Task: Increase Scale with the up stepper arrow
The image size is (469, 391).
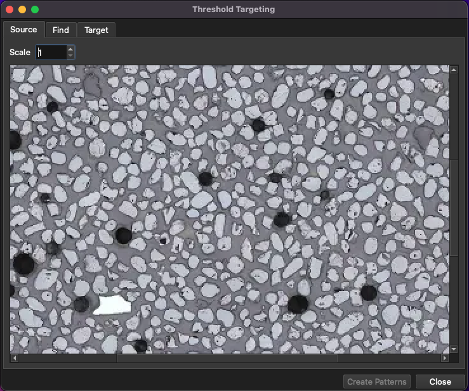Action: (70, 49)
